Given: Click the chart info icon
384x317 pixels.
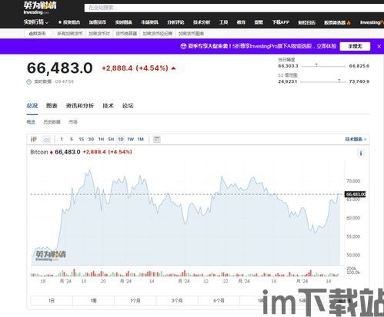Looking at the screenshot, I should [361, 154].
